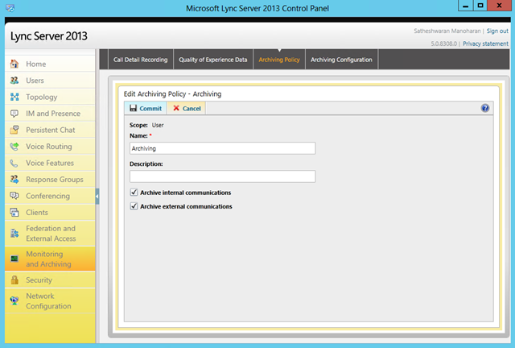Click the version number 5.0.8308.0
The image size is (515, 348).
443,43
